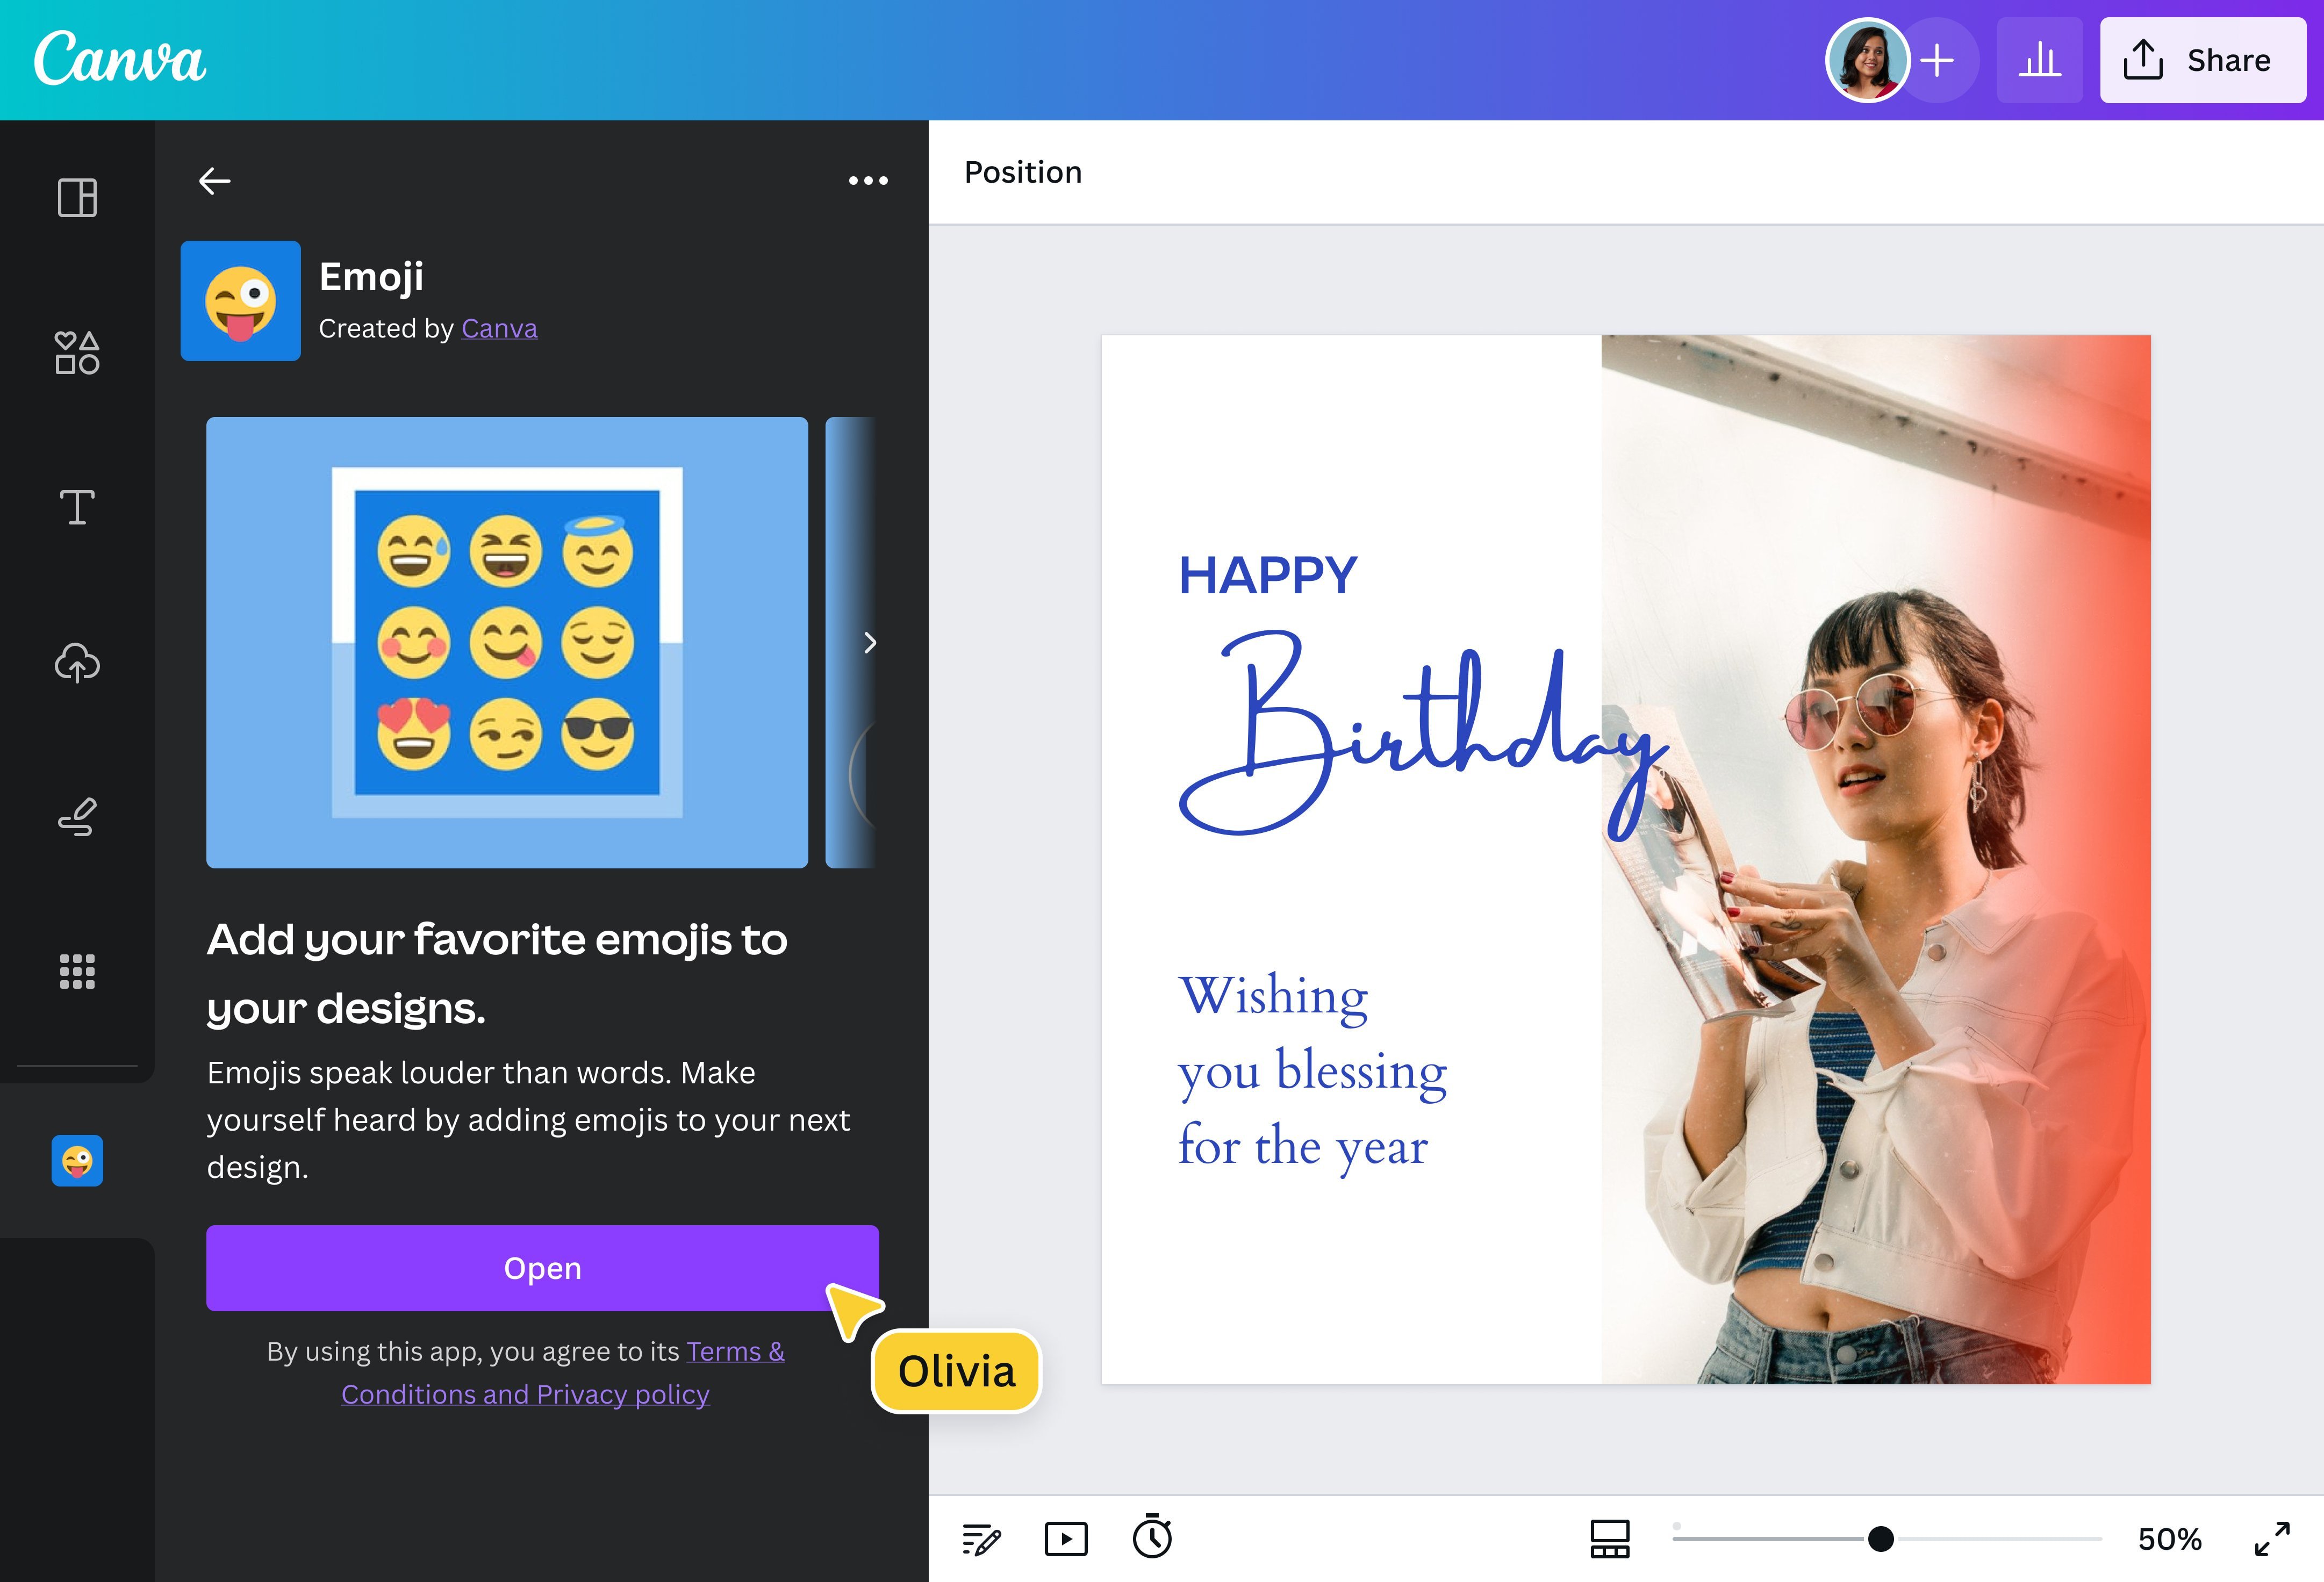
Task: Open the Apps panel
Action: [x=78, y=971]
